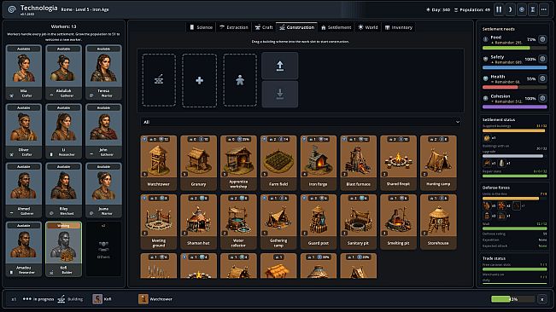Viewport: 556px width, 312px height.
Task: Select the Shaman hut card
Action: click(198, 222)
